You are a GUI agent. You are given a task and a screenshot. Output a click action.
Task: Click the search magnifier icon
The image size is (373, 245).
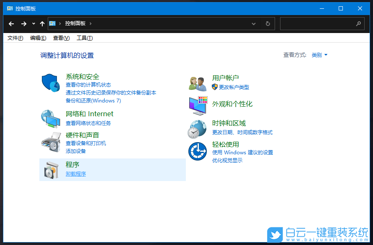click(x=359, y=24)
